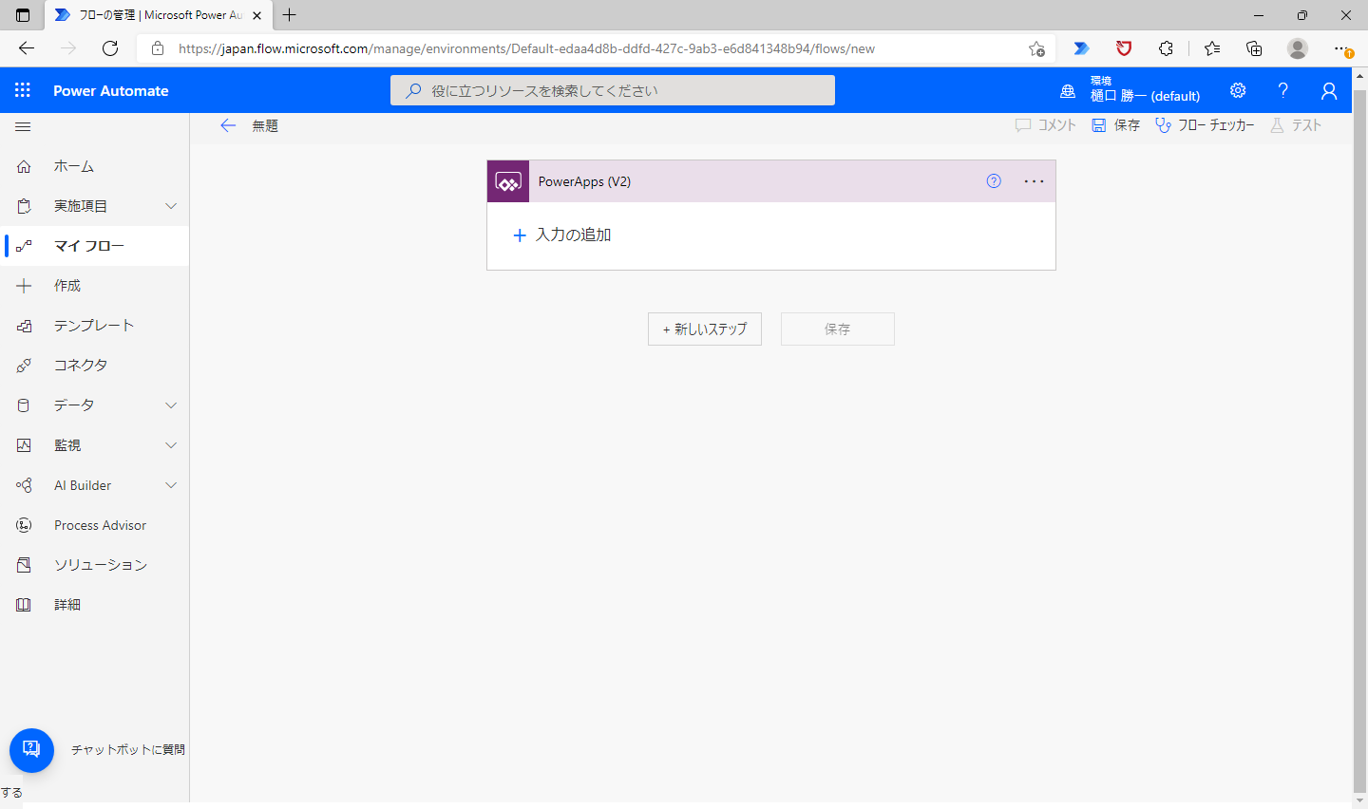The image size is (1368, 809).
Task: Open a new browser tab
Action: pos(290,15)
